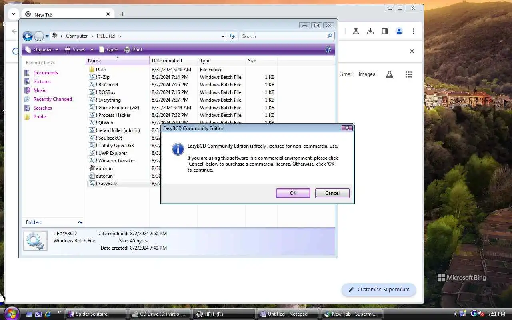This screenshot has width=512, height=320.
Task: Open the browser Downloads icon
Action: [x=370, y=31]
